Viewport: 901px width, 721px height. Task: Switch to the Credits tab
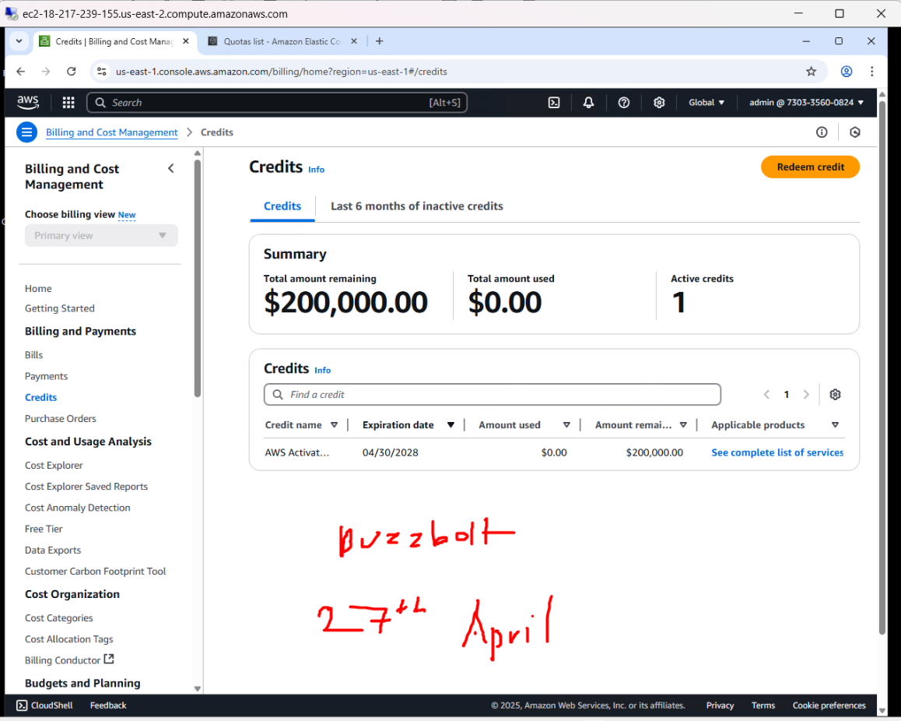[282, 206]
